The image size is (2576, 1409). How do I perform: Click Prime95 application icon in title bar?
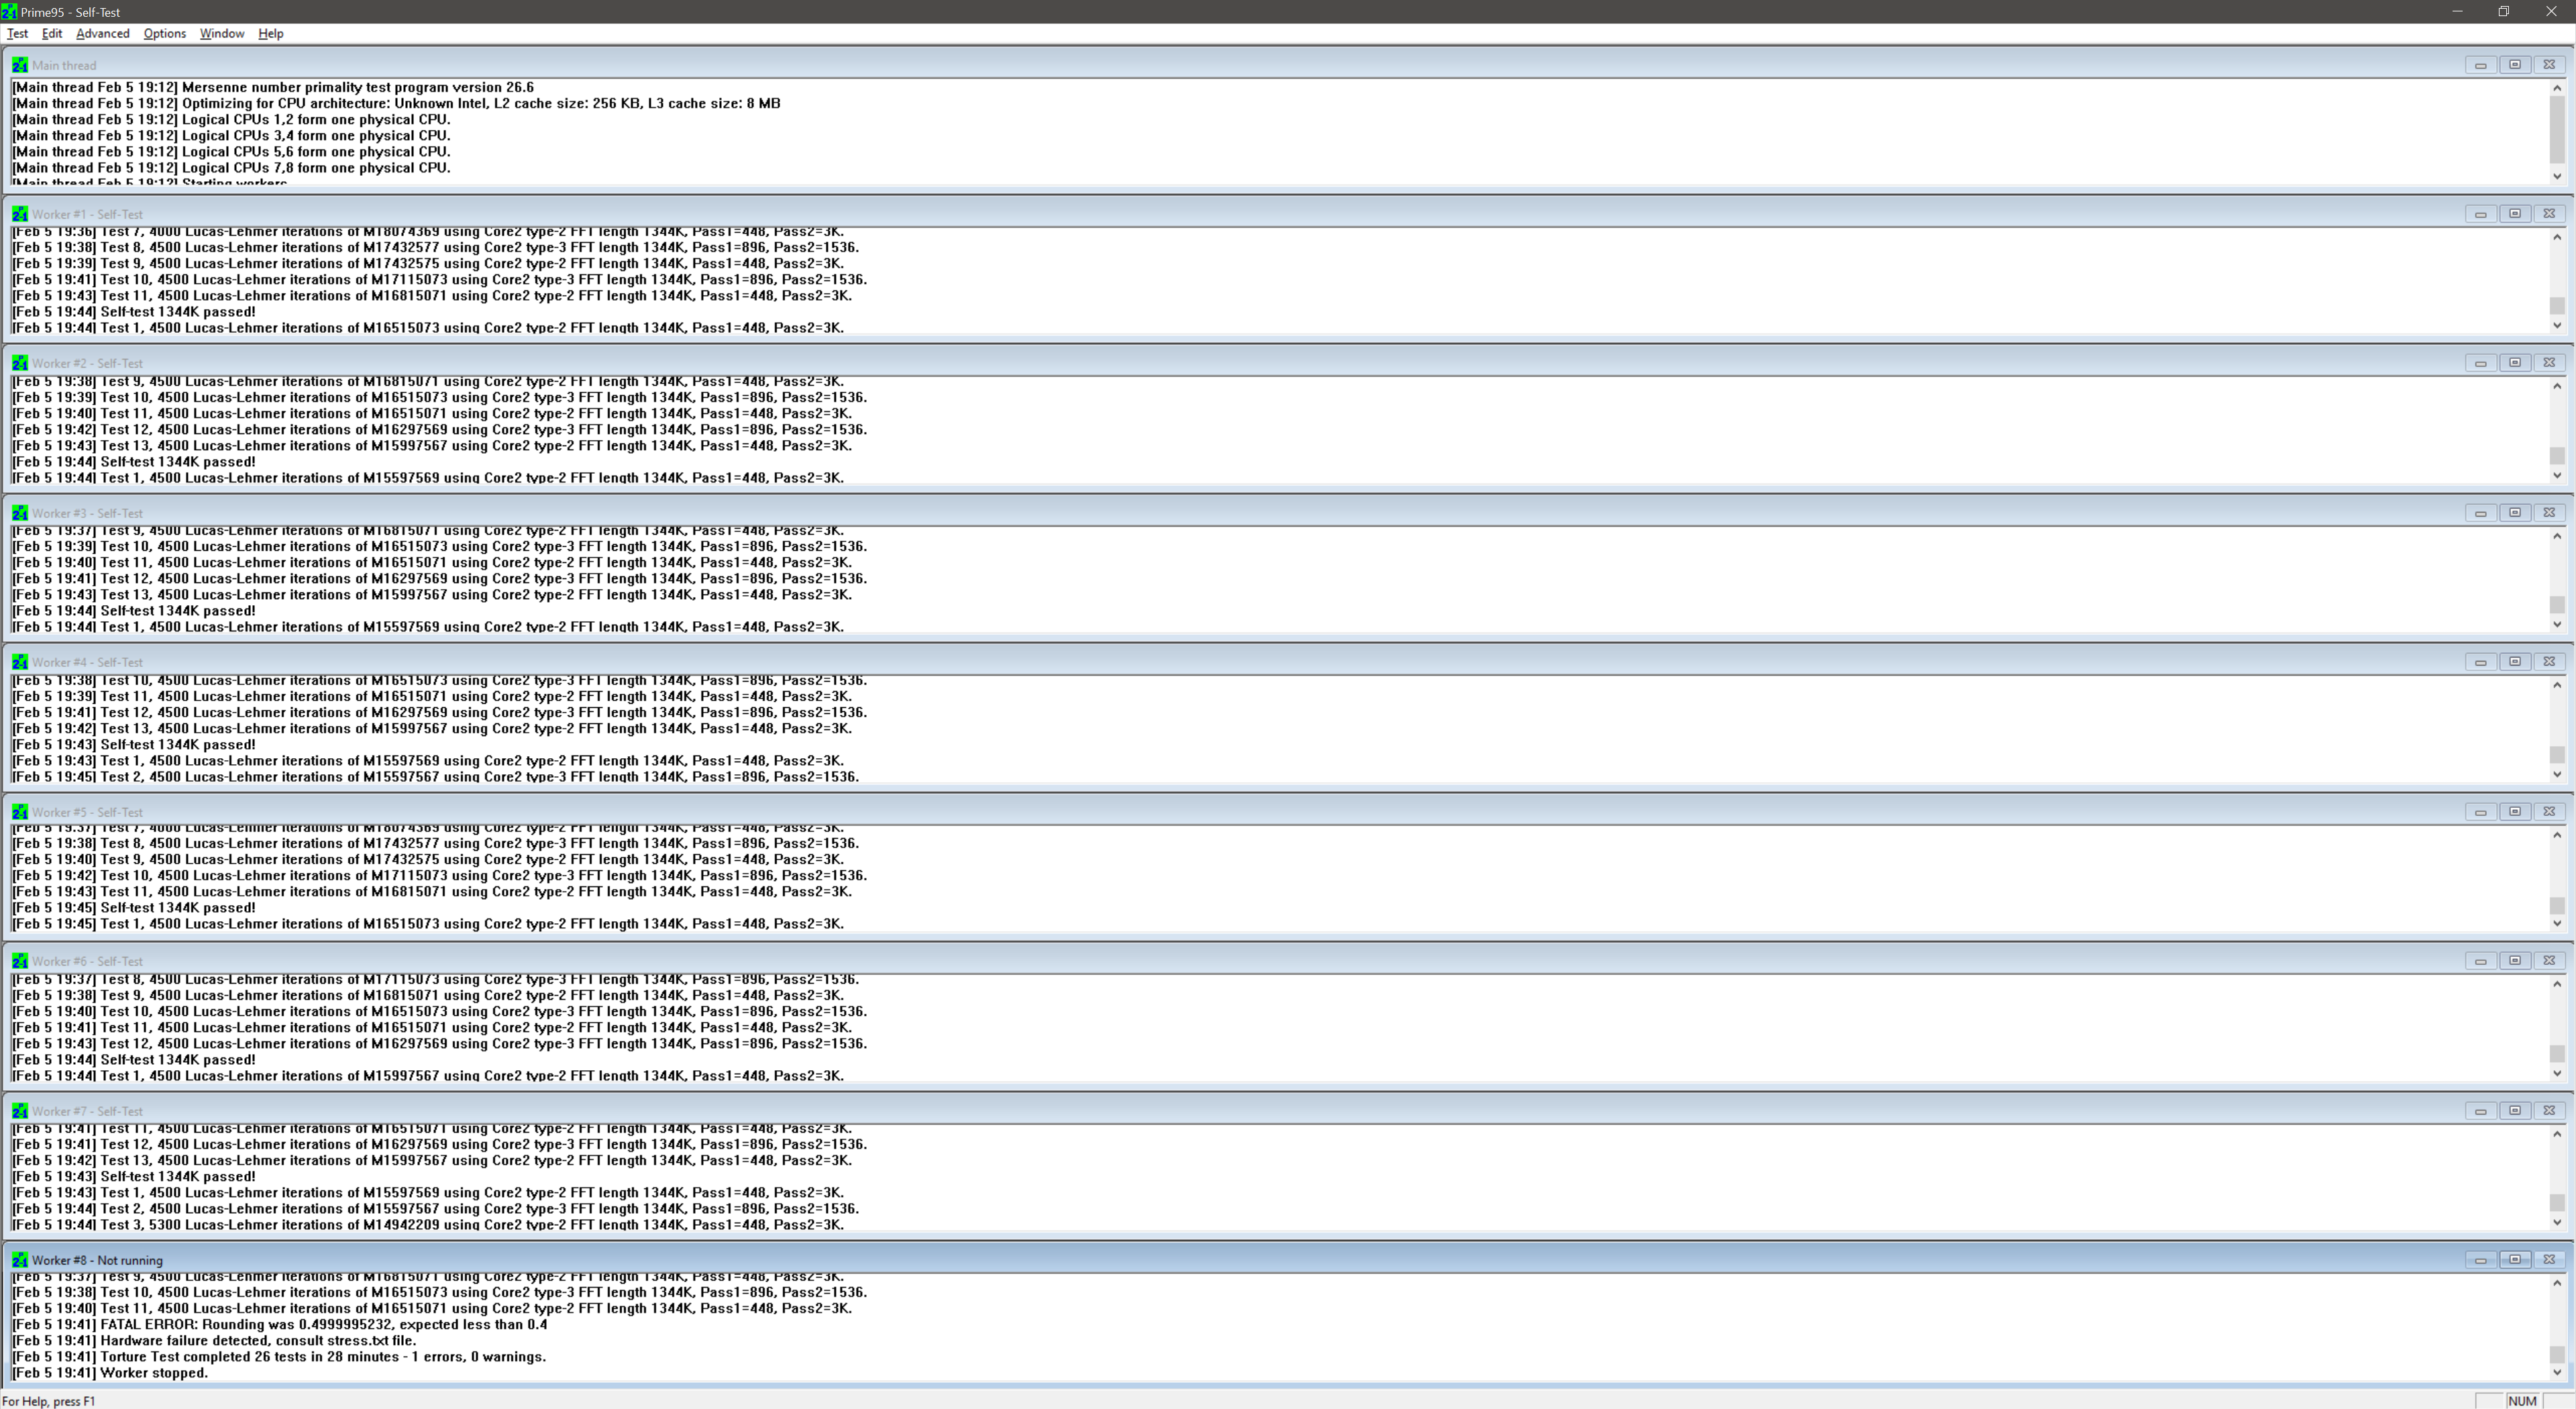pyautogui.click(x=9, y=12)
